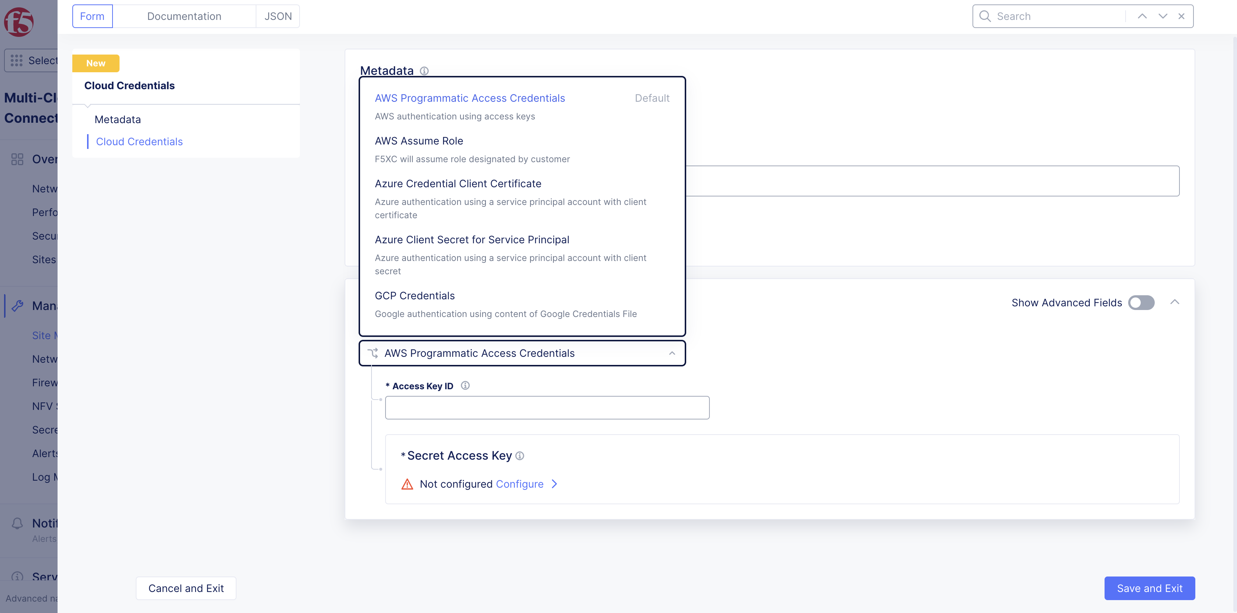Choose AWS Assume Role option
1237x613 pixels.
(x=419, y=141)
